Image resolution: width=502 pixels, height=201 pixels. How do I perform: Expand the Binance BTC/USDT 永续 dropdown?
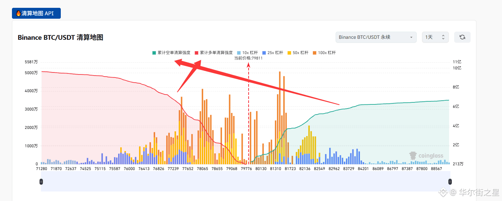pyautogui.click(x=376, y=37)
